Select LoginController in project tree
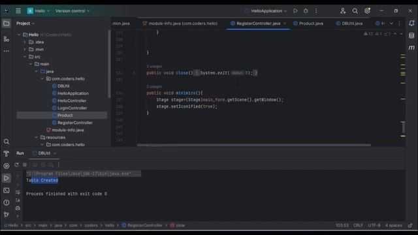The width and height of the screenshot is (418, 235). 72,108
